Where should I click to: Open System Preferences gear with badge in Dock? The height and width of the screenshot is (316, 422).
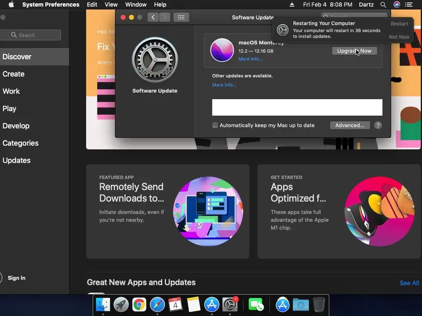[230, 305]
